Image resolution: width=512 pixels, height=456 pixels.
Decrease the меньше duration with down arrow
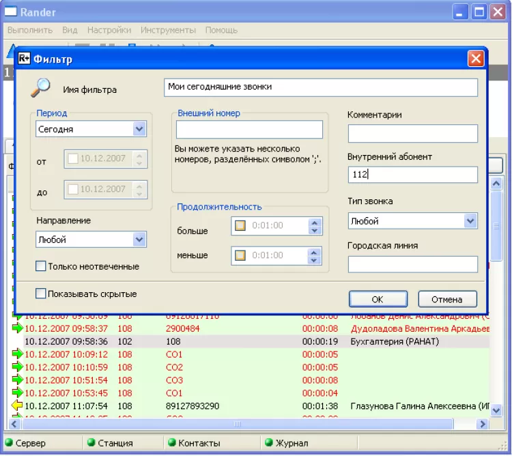314,260
